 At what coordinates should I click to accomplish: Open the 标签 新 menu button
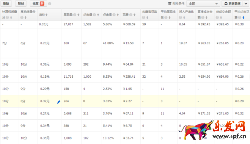point(38,3)
